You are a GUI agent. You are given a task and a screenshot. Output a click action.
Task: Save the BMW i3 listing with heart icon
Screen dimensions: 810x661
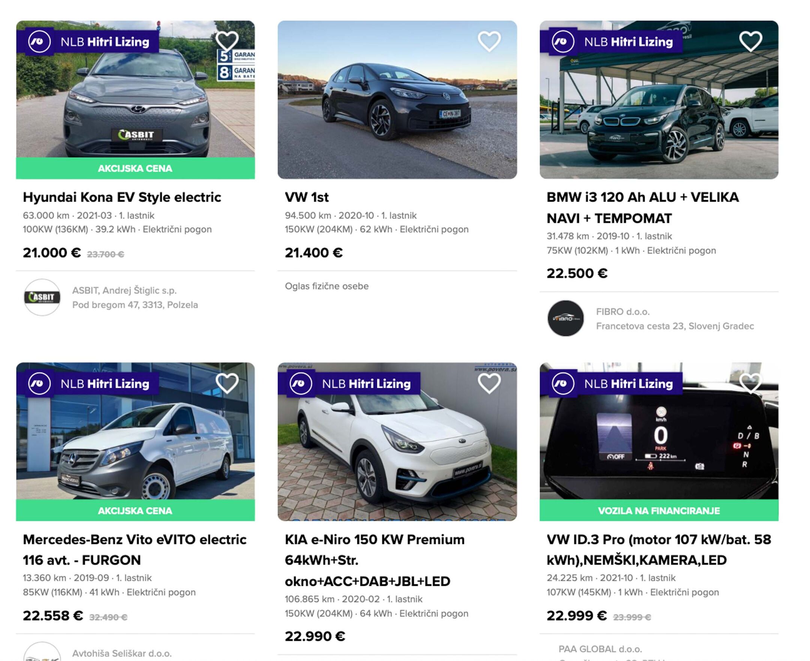coord(751,41)
